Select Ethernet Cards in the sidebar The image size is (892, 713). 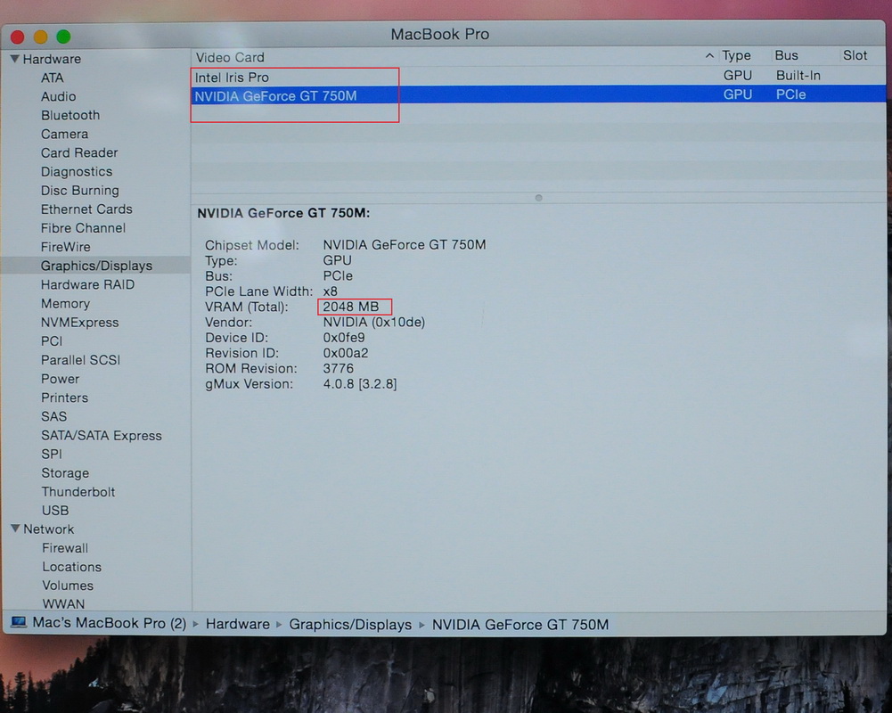(86, 209)
